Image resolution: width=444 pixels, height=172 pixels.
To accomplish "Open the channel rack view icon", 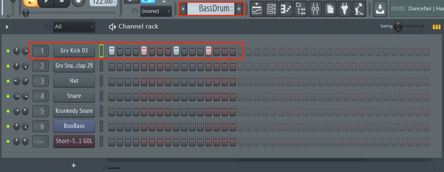I will [271, 9].
